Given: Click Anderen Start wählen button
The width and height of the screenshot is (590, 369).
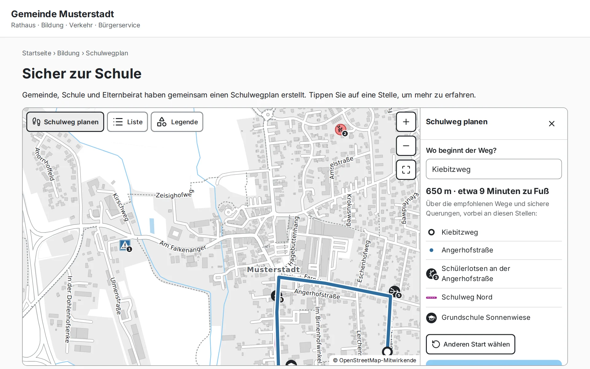Looking at the screenshot, I should (470, 344).
